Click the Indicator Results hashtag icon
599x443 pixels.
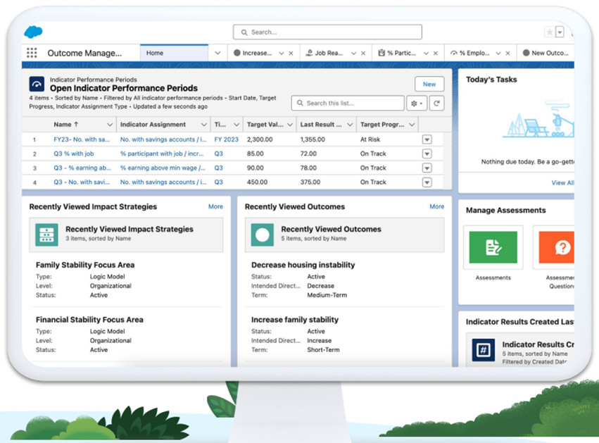click(484, 350)
